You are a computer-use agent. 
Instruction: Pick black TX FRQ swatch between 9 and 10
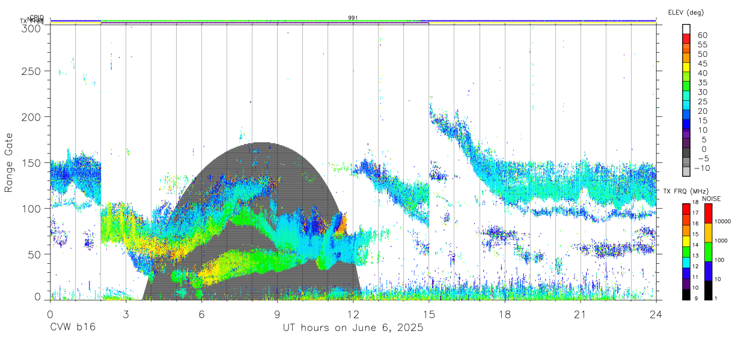[x=686, y=294]
